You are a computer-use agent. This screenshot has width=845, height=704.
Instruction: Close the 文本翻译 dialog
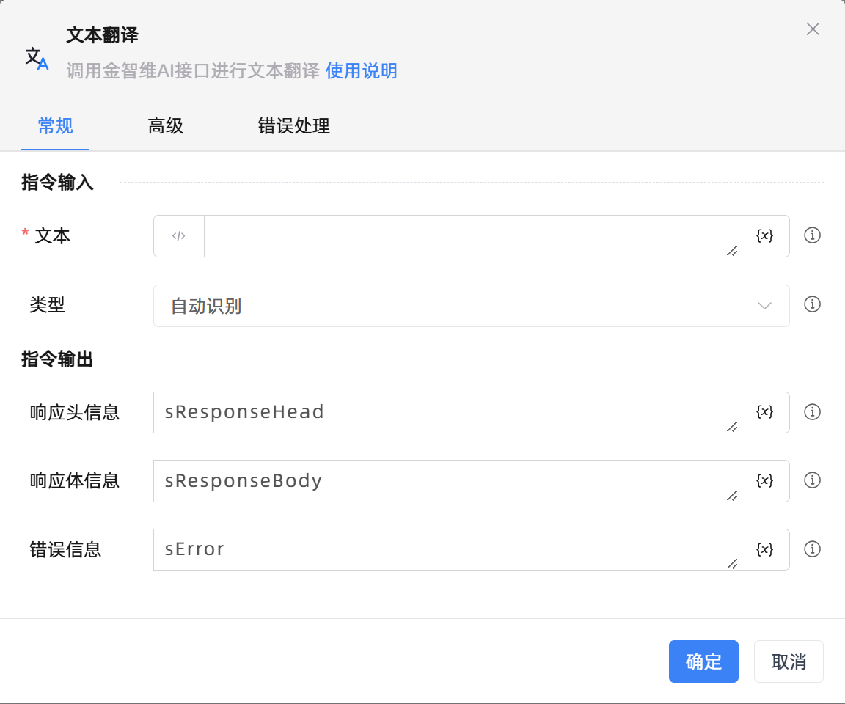(x=813, y=29)
